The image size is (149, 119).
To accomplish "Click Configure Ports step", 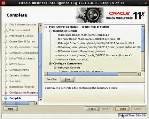I will (x=19, y=70).
